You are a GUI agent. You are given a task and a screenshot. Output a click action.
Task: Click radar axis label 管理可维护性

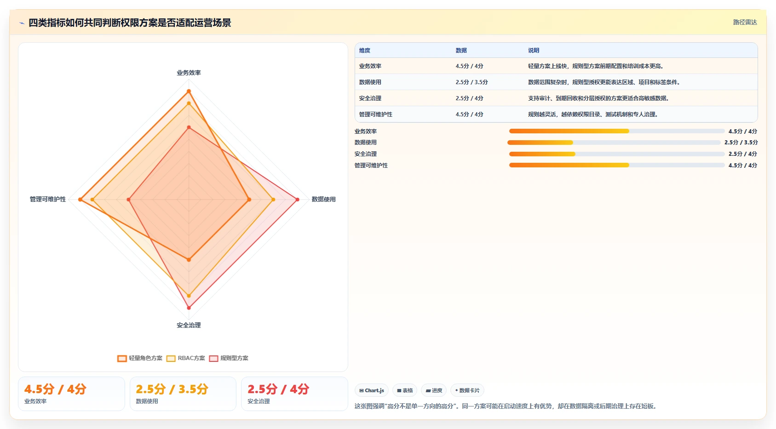coord(48,199)
